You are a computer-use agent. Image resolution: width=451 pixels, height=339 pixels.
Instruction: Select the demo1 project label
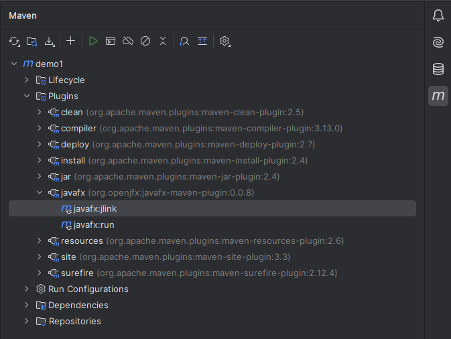point(49,64)
